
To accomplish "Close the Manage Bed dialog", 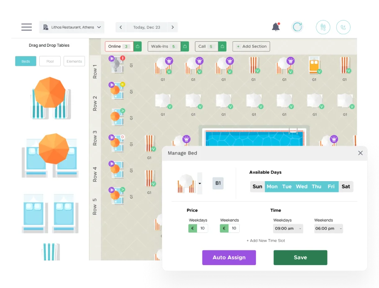I will coord(361,153).
